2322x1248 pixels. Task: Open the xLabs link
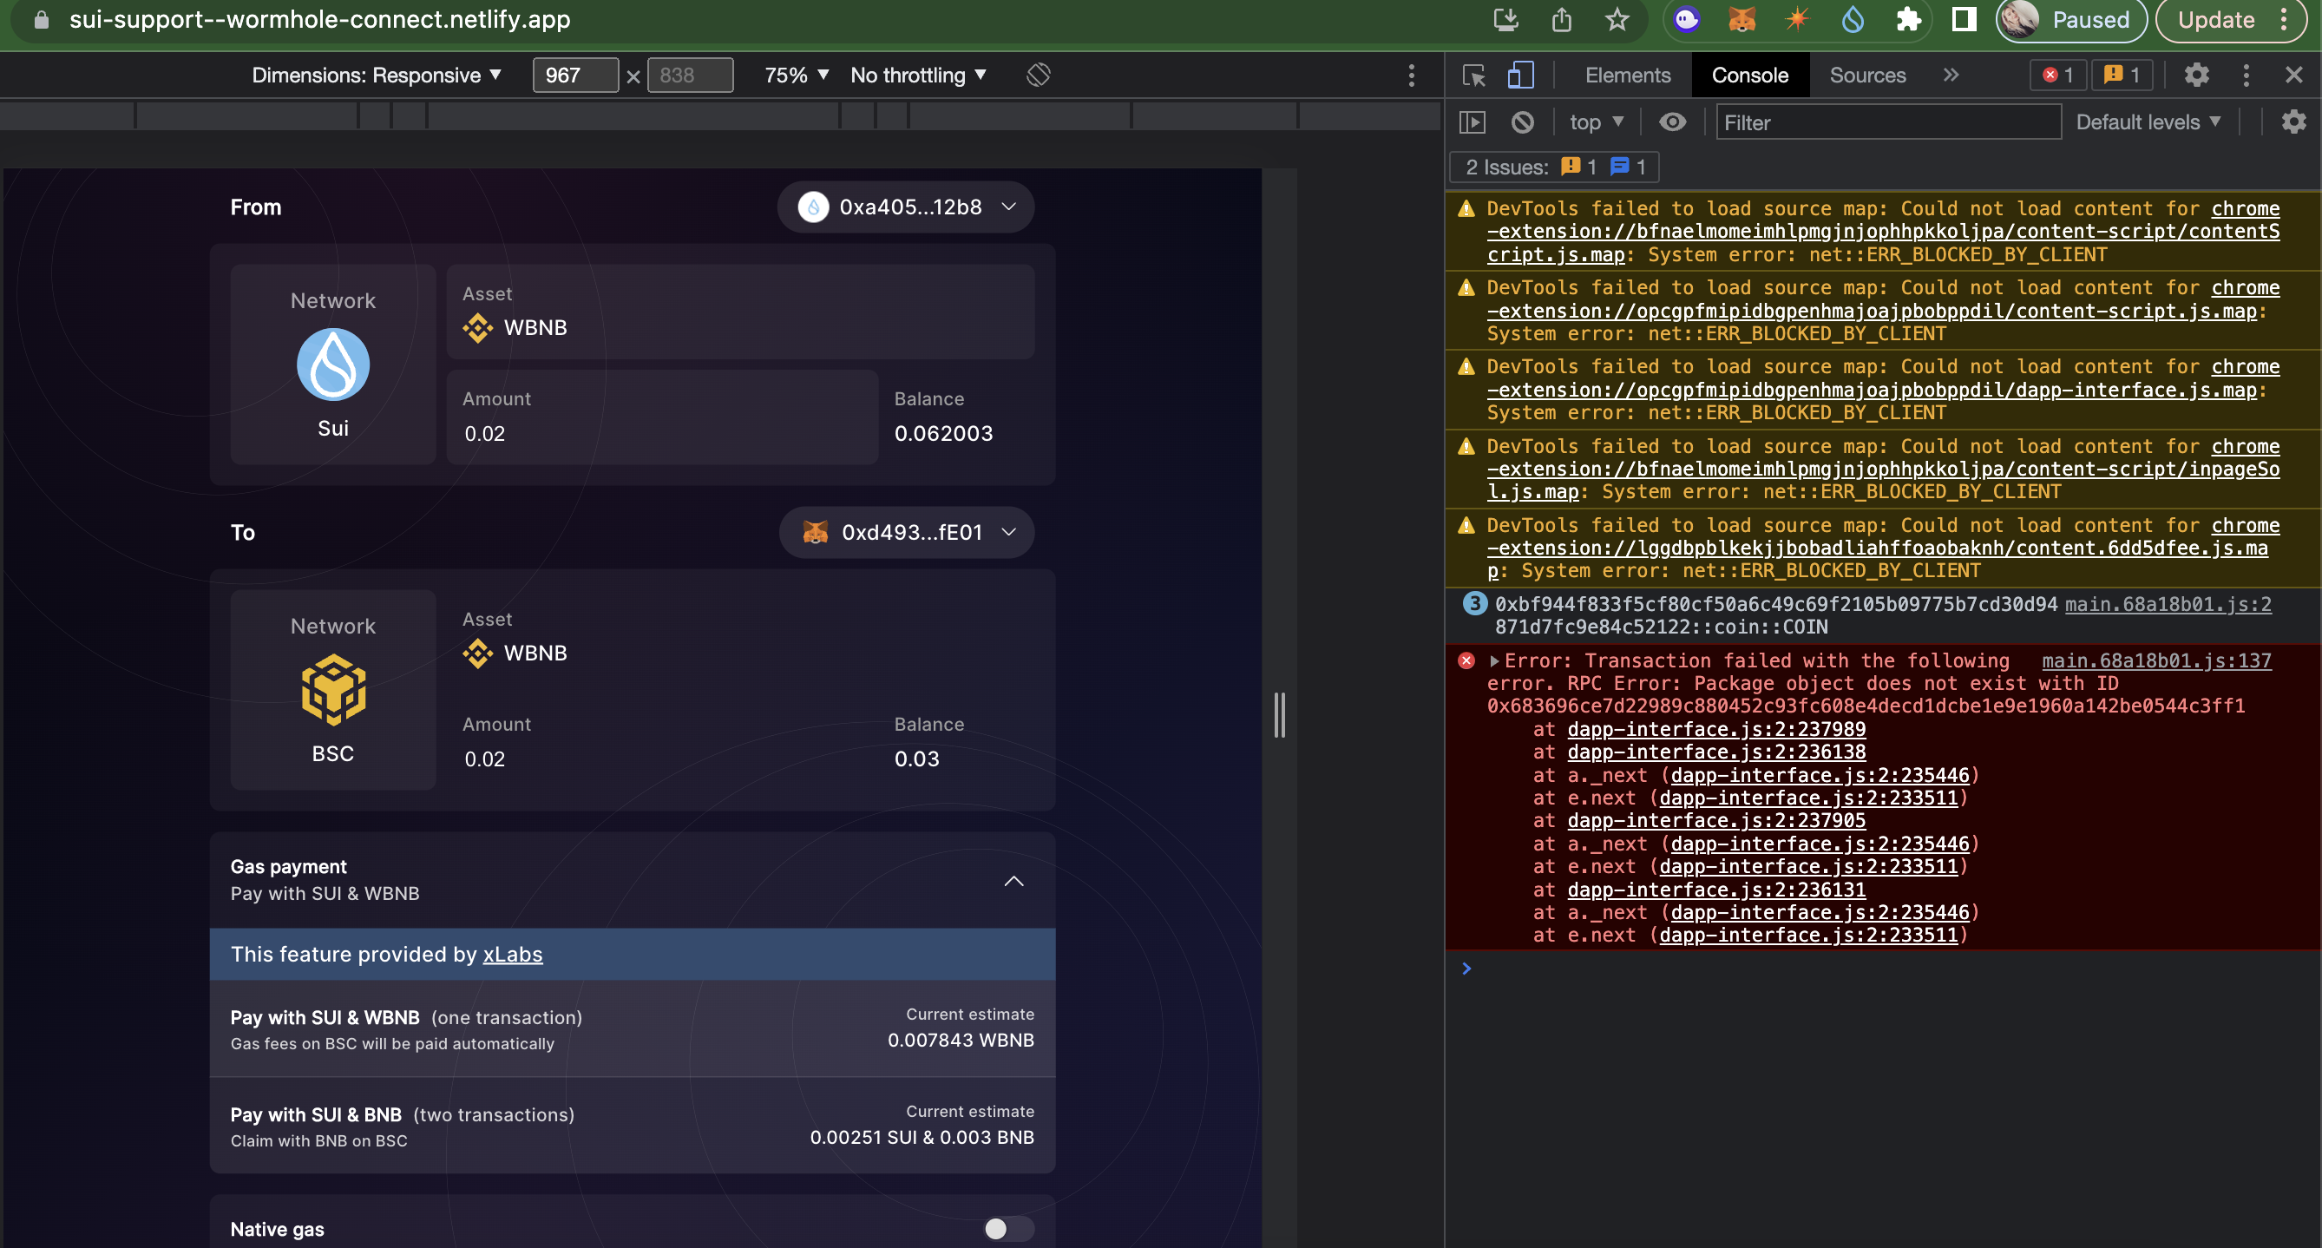(512, 954)
